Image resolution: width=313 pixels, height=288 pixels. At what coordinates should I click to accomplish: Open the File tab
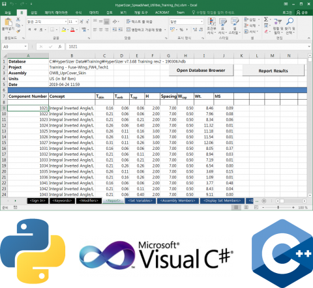click(x=8, y=12)
